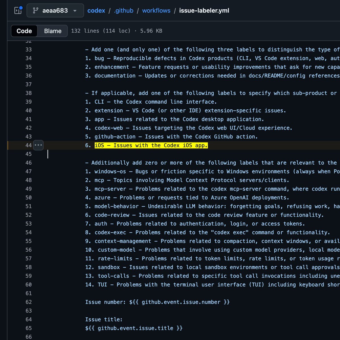Click the line '2. enhancement — Feature requests'
The image size is (340, 340).
coord(212,67)
